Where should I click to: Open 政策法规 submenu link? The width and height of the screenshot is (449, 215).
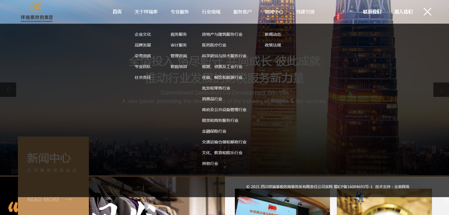pos(273,45)
